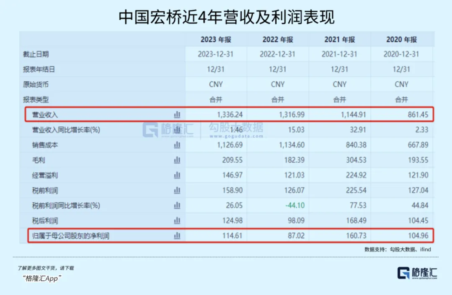This screenshot has width=452, height=295.
Task: Select the 2022 年报 column header
Action: click(277, 39)
